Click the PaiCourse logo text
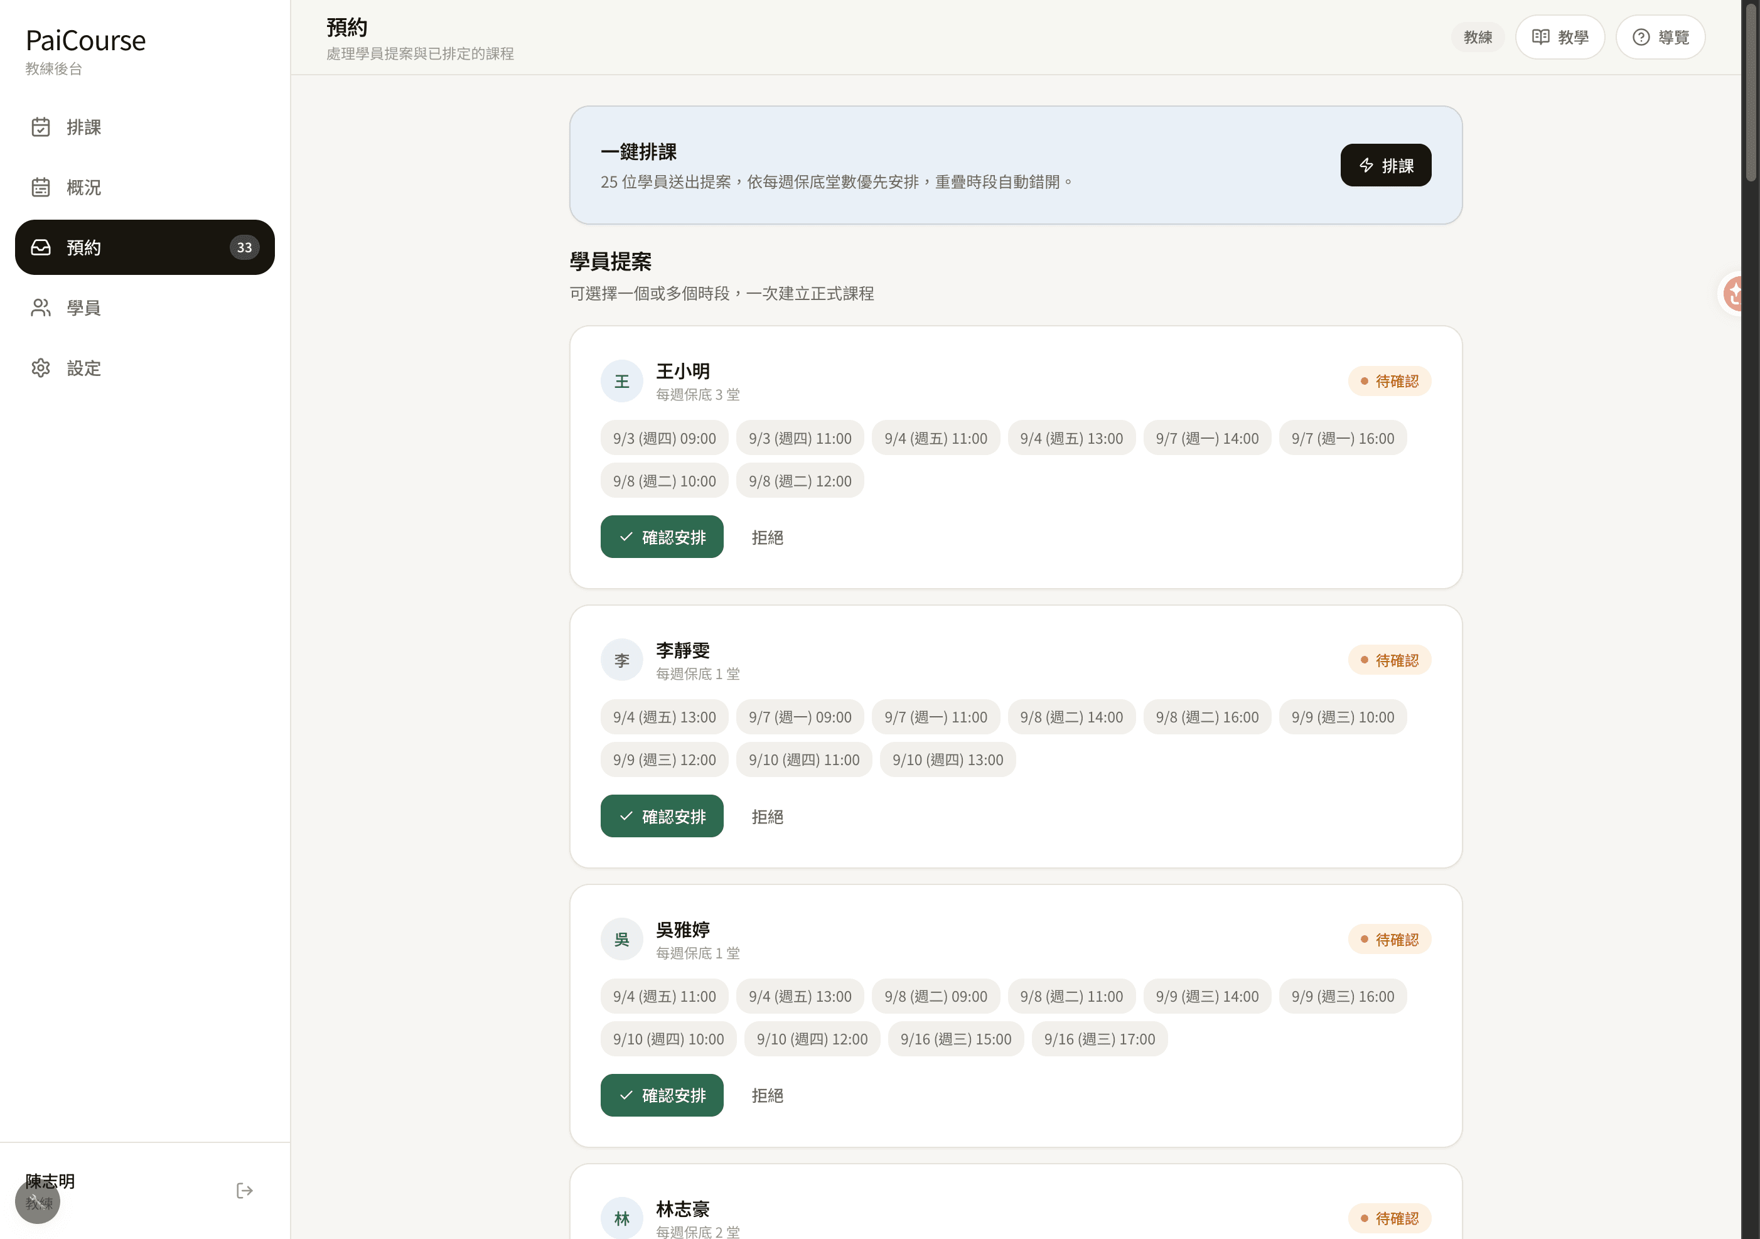 [x=85, y=41]
